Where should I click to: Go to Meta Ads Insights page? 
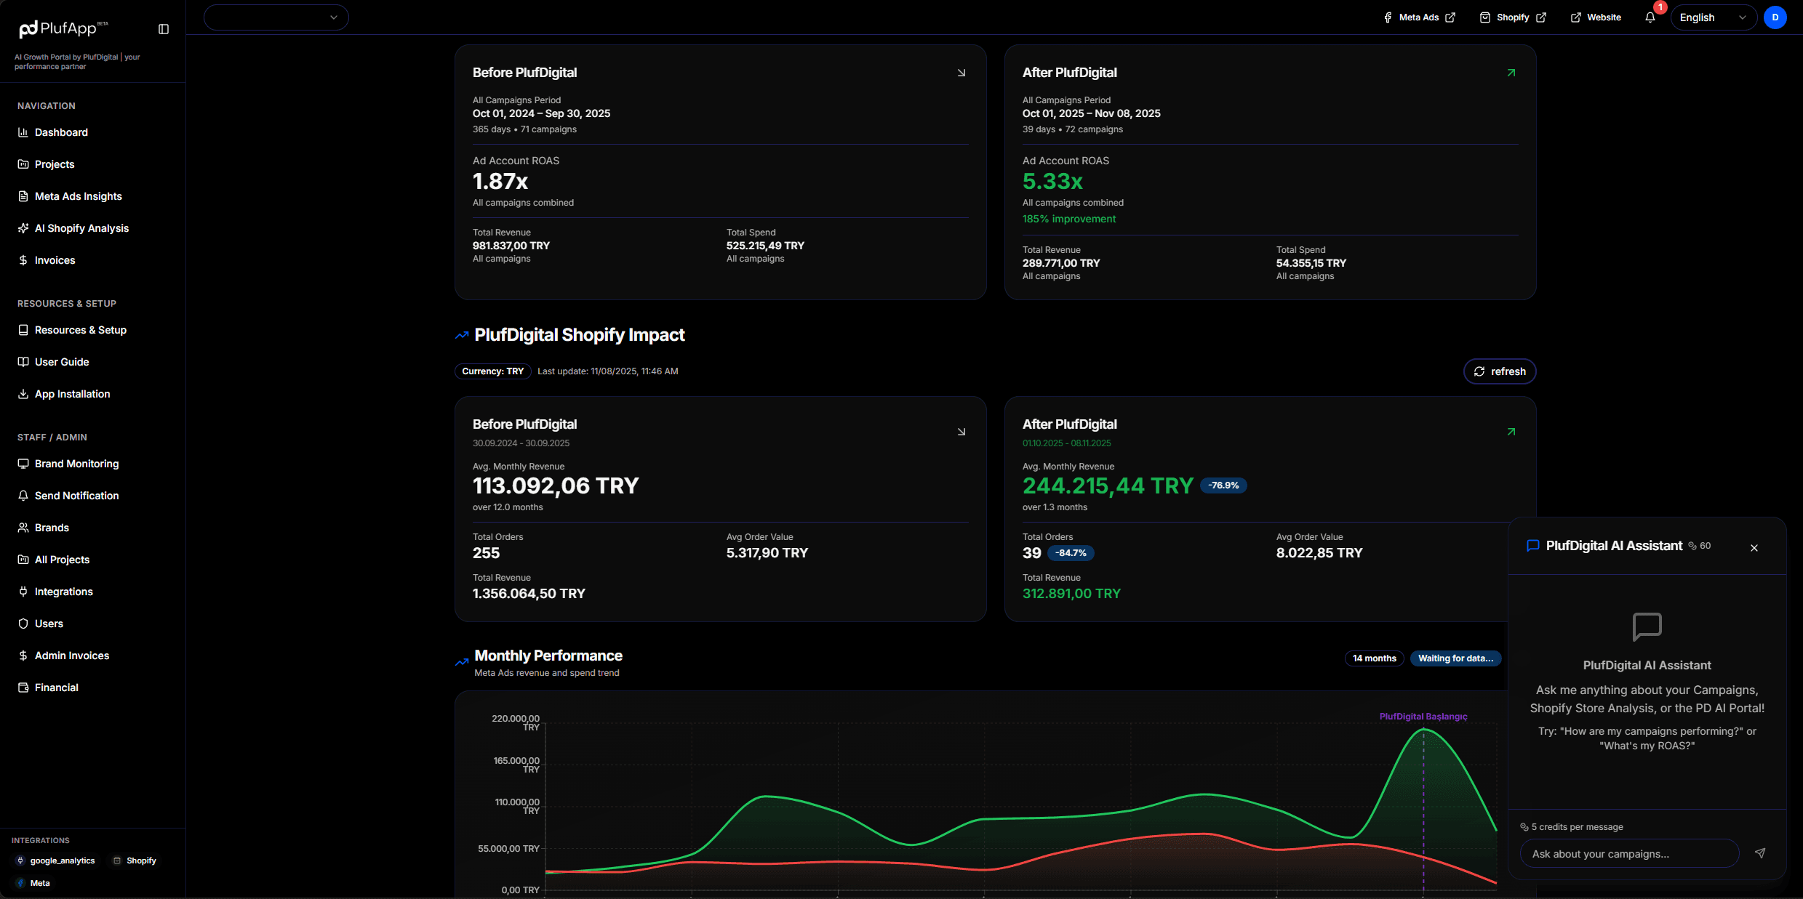(x=78, y=196)
